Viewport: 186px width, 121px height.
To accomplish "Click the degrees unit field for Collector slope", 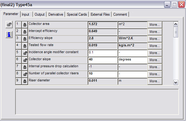I will [x=133, y=60].
